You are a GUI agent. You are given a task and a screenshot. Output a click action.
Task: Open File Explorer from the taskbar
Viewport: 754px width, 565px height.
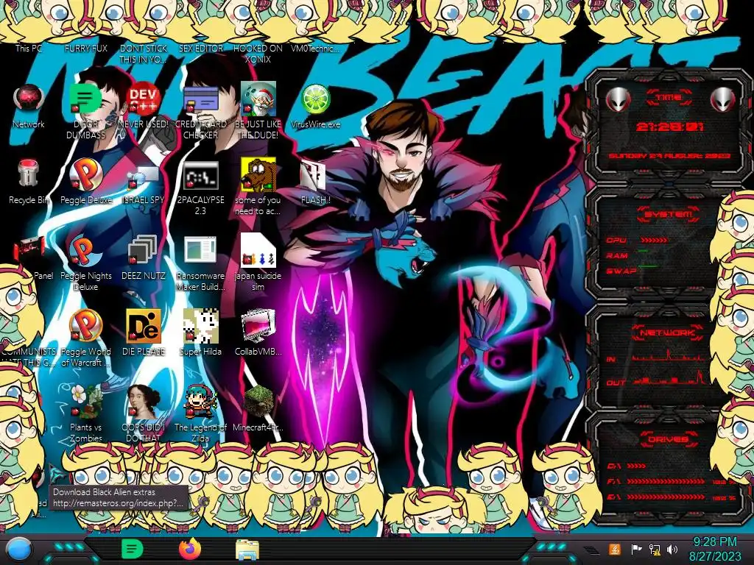pos(247,550)
